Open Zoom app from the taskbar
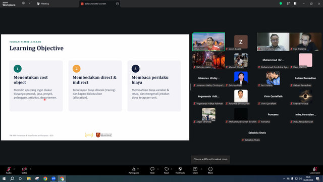 53,178
